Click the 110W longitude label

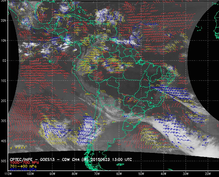pyautogui.click(x=8, y=174)
